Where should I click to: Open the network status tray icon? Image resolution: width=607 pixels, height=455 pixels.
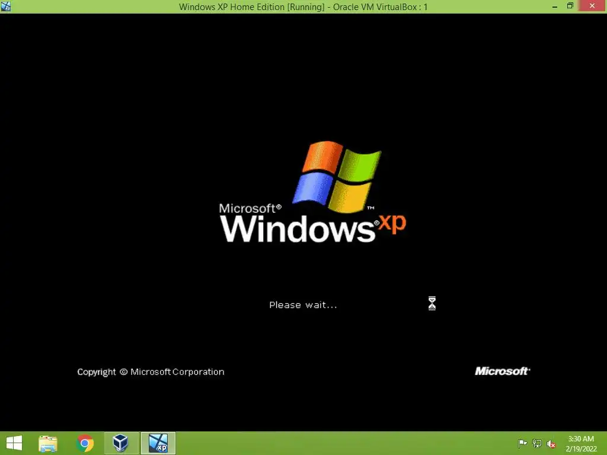tap(537, 443)
